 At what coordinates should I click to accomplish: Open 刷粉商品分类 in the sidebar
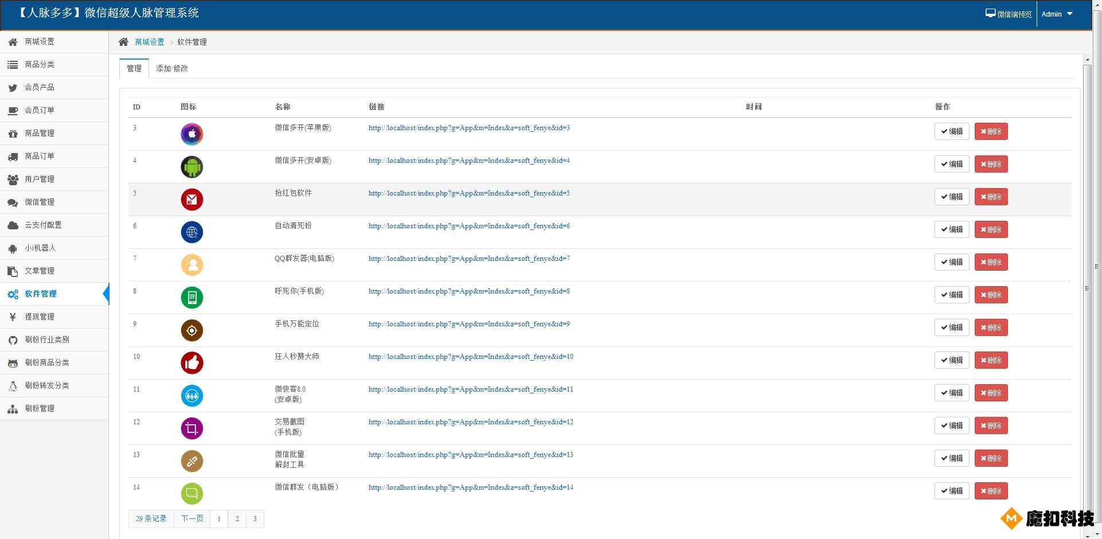[54, 363]
